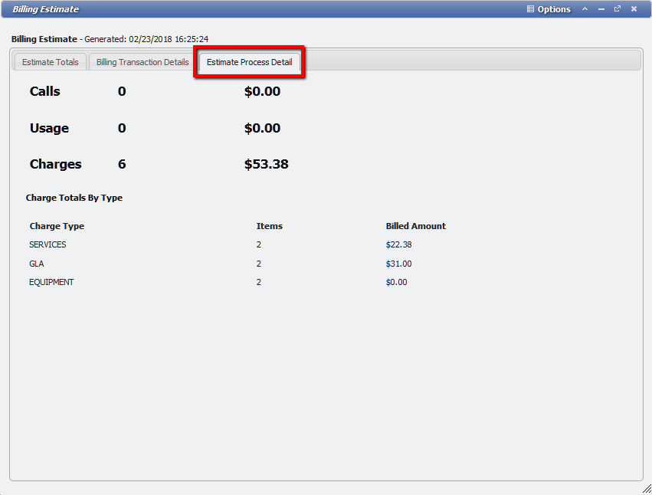
Task: Click the Calls count value
Action: coord(120,91)
